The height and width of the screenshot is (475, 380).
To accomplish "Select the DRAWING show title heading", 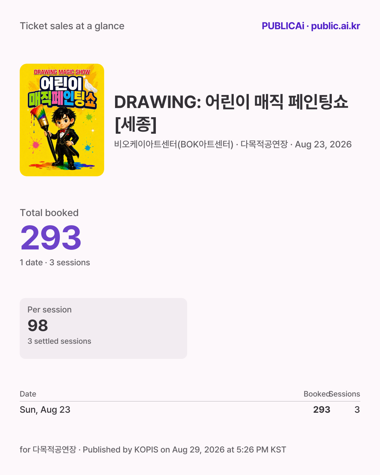I will pyautogui.click(x=231, y=113).
